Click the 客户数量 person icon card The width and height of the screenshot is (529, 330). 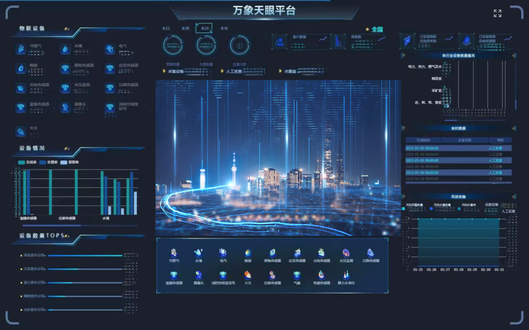point(279,42)
